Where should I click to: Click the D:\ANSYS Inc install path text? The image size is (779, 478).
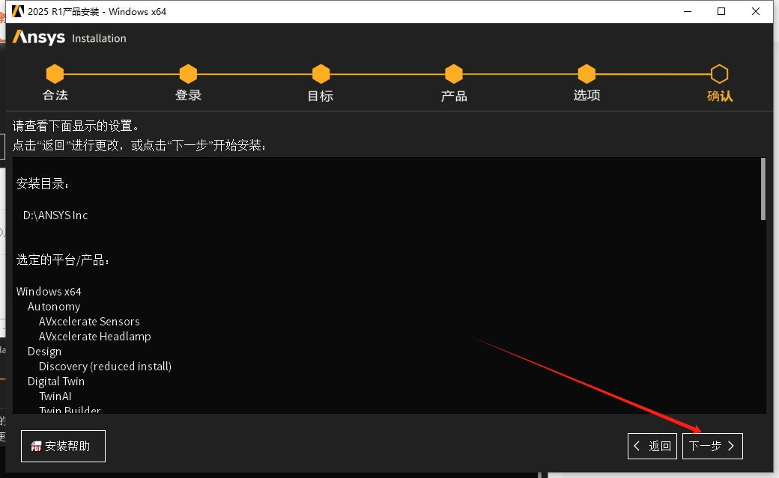55,215
